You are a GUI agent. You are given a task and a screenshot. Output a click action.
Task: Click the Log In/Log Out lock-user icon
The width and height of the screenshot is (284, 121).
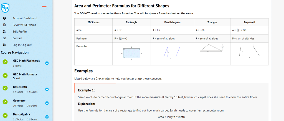[4, 45]
